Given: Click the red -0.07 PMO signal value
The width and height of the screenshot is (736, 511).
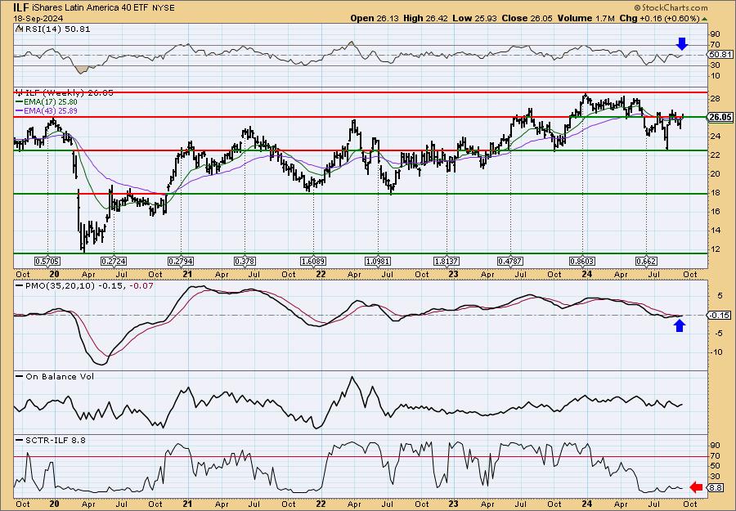Looking at the screenshot, I should pyautogui.click(x=141, y=285).
